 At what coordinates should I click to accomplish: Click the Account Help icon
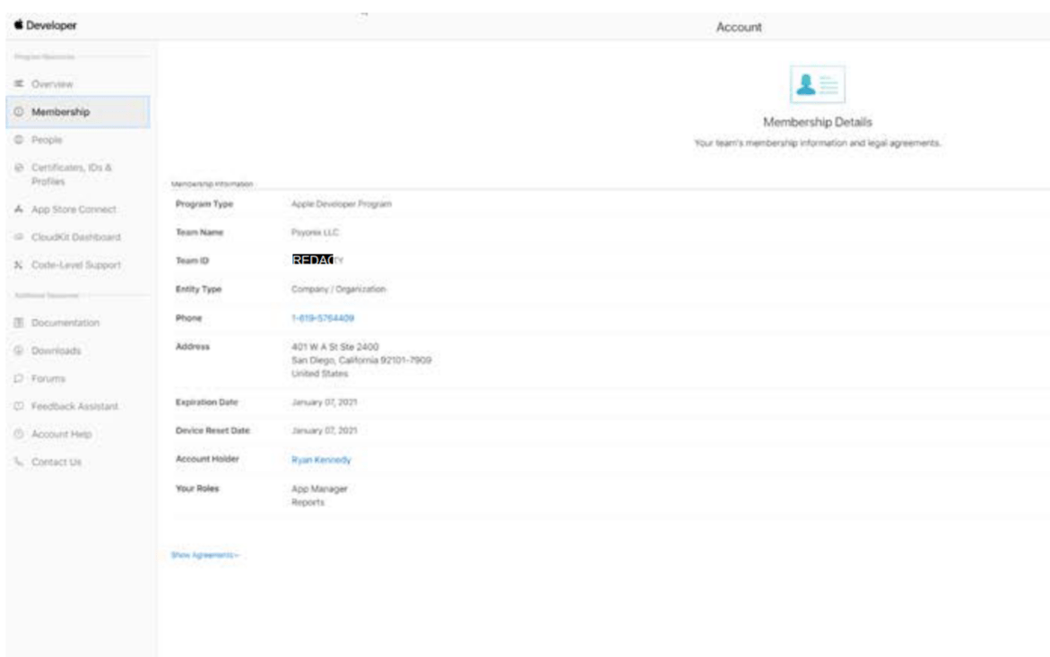click(19, 434)
